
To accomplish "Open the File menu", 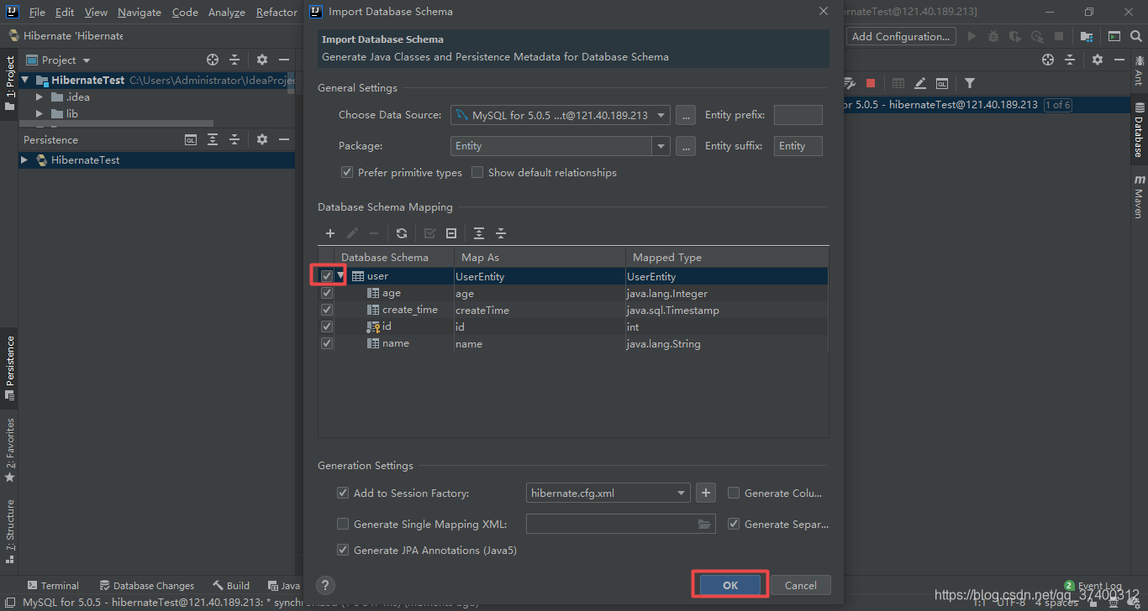I will [37, 12].
